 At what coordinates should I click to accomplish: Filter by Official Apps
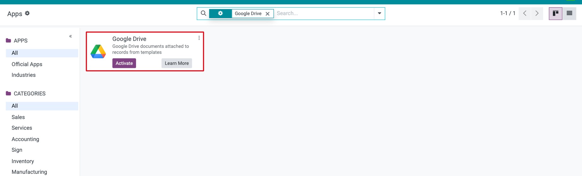pos(27,64)
